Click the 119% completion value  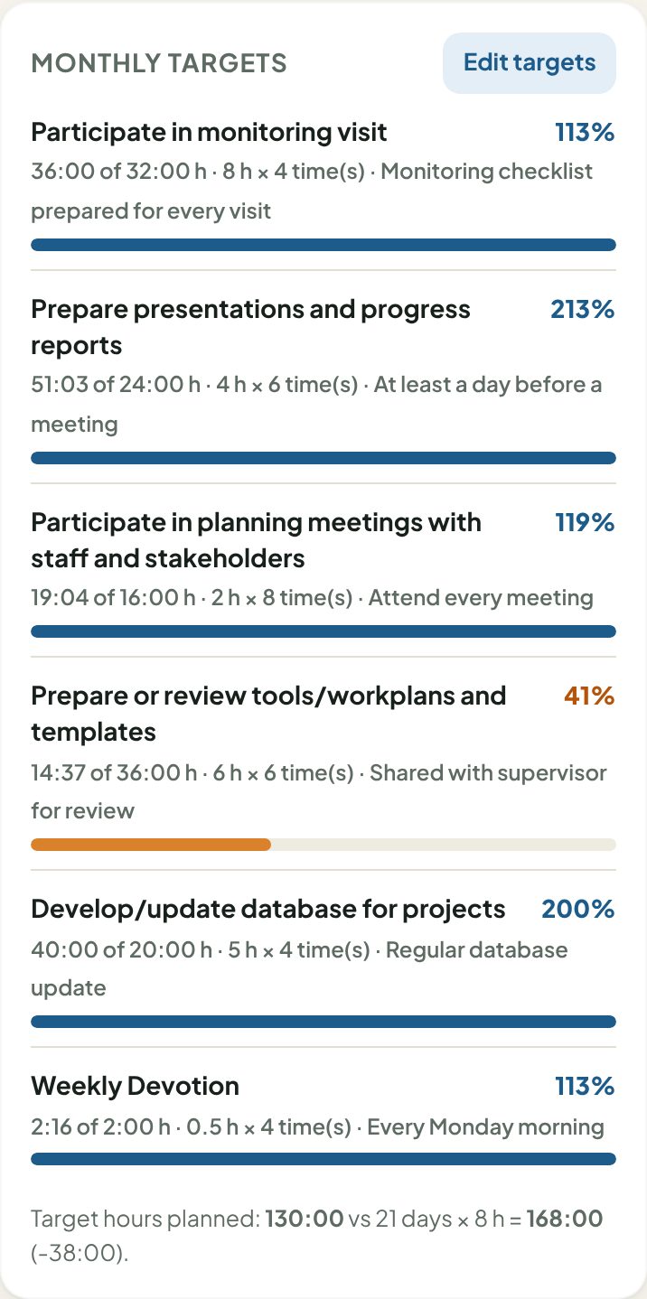(x=585, y=522)
